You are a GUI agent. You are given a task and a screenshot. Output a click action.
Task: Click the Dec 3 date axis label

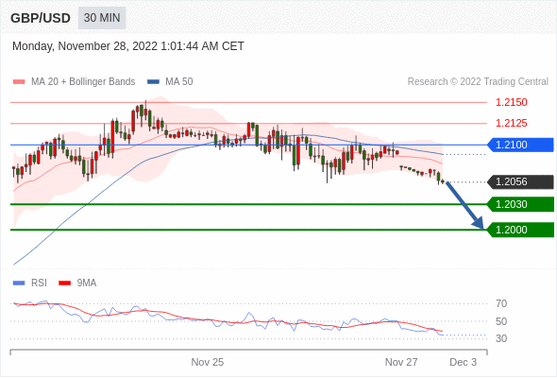(464, 362)
